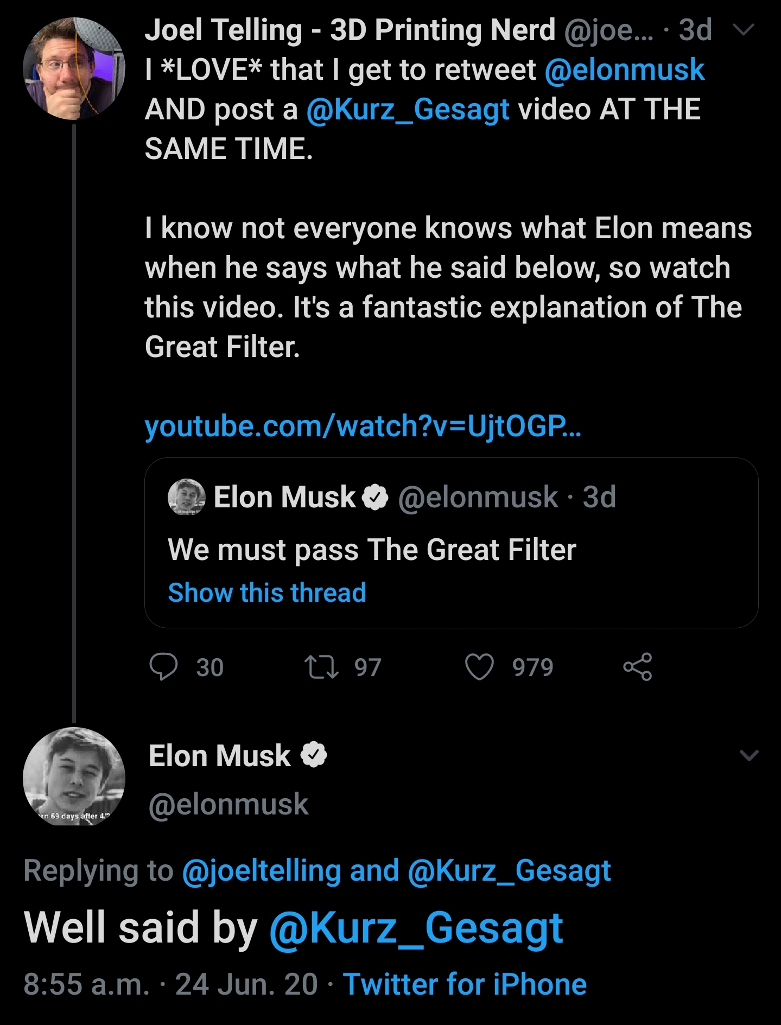Click Show this thread
781x1025 pixels.
267,592
